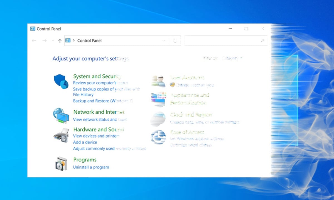334x200 pixels.
Task: Click Review your computer's status
Action: pyautogui.click(x=100, y=83)
